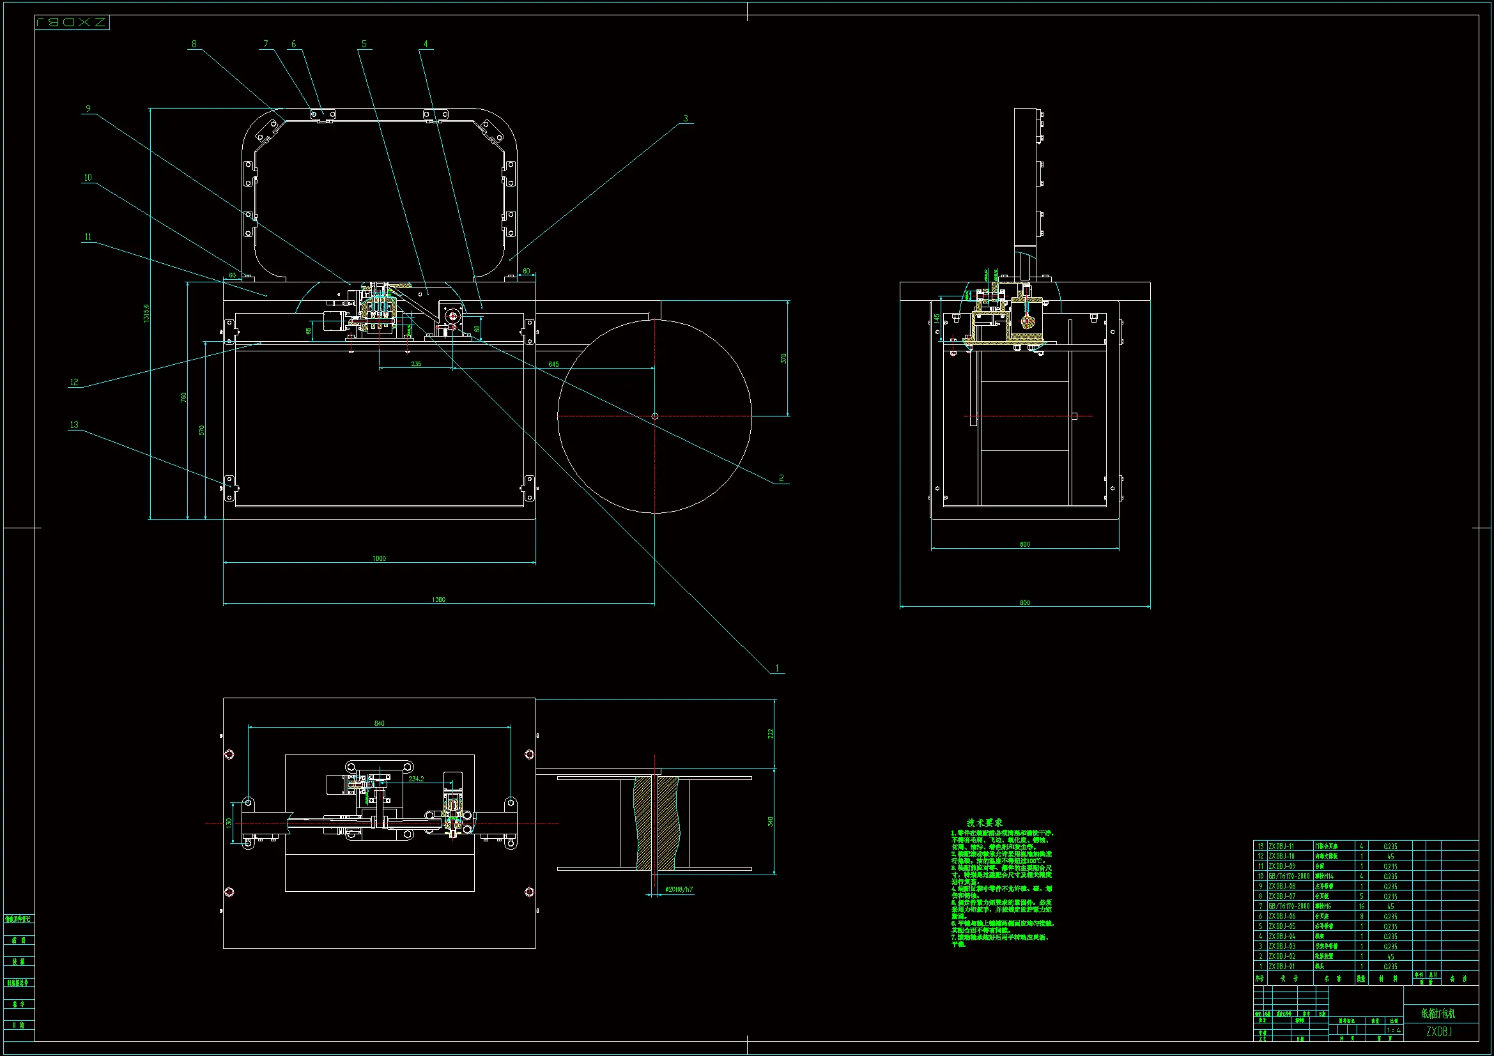The width and height of the screenshot is (1494, 1056).
Task: Click the 1:4 scale cell in title block
Action: coord(1393,1030)
